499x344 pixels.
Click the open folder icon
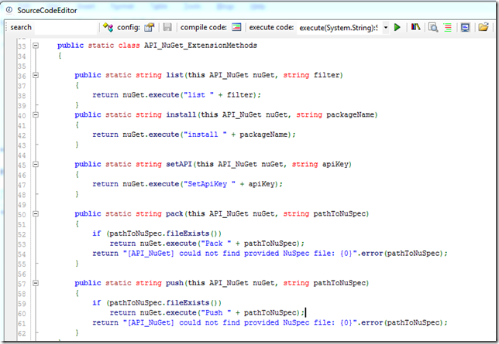click(483, 27)
